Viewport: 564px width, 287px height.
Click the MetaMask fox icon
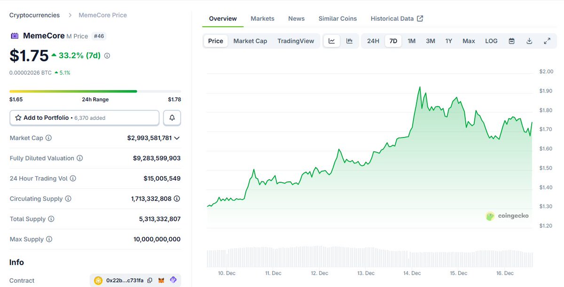pos(161,280)
